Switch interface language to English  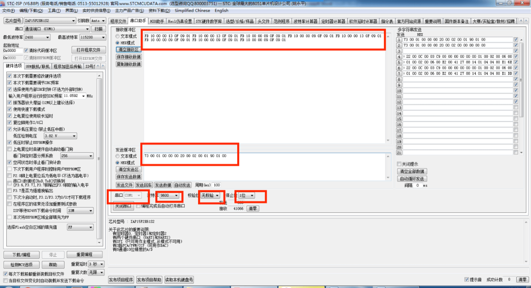coord(221,11)
